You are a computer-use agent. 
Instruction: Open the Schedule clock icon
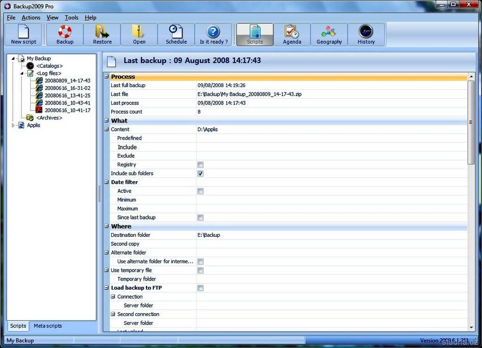click(176, 34)
